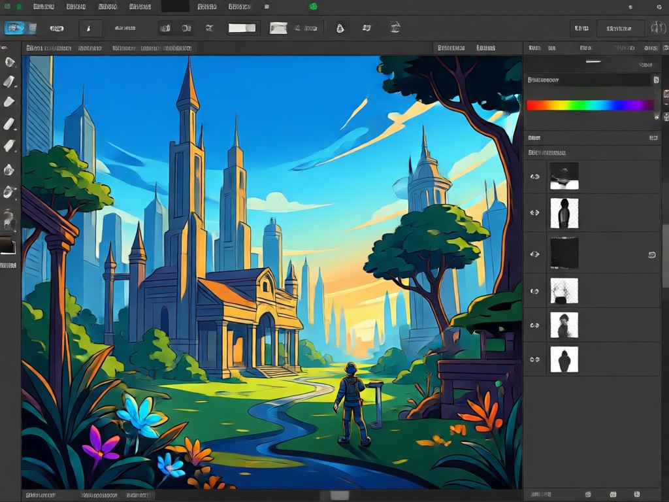Open the first menu in the menu bar
Image resolution: width=669 pixels, height=502 pixels.
[44, 7]
